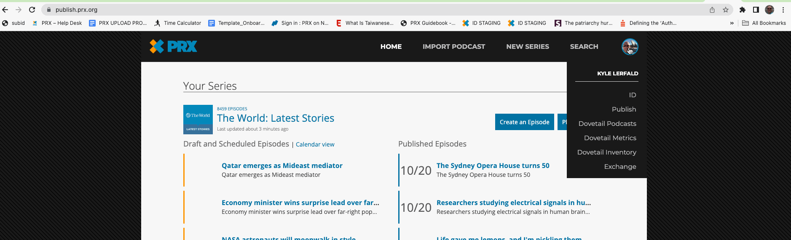The width and height of the screenshot is (791, 240).
Task: Click the browser back arrow
Action: [x=5, y=10]
